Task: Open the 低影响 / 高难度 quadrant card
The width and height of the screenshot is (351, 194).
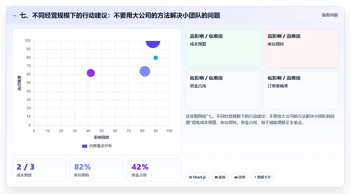Action: (301, 90)
